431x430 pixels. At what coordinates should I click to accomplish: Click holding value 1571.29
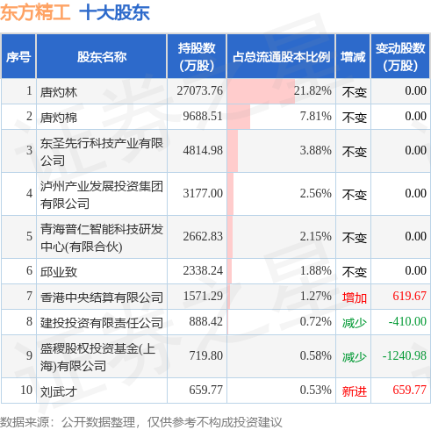203,296
